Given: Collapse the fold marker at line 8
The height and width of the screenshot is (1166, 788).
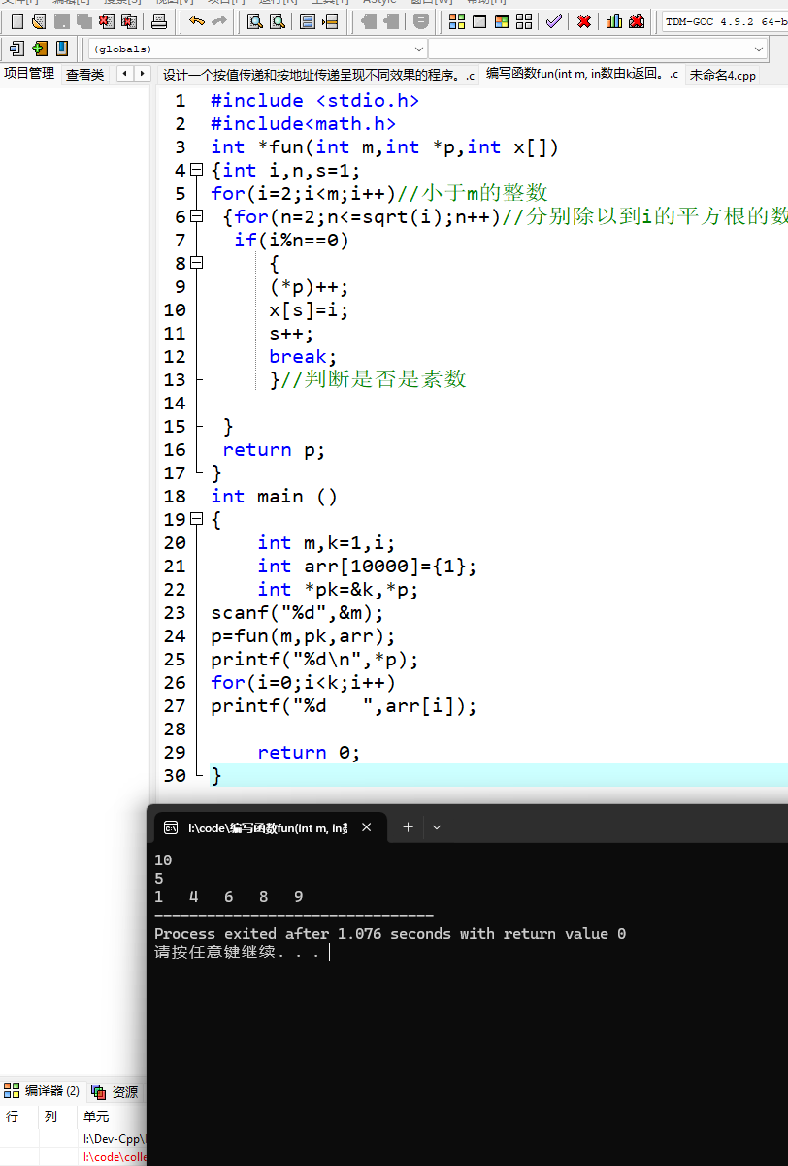Looking at the screenshot, I should (197, 263).
